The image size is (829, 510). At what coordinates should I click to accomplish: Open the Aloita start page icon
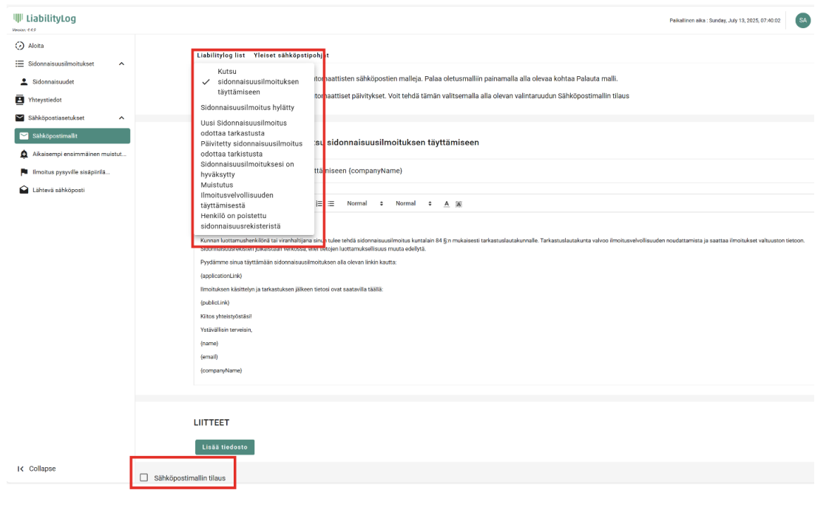click(20, 46)
